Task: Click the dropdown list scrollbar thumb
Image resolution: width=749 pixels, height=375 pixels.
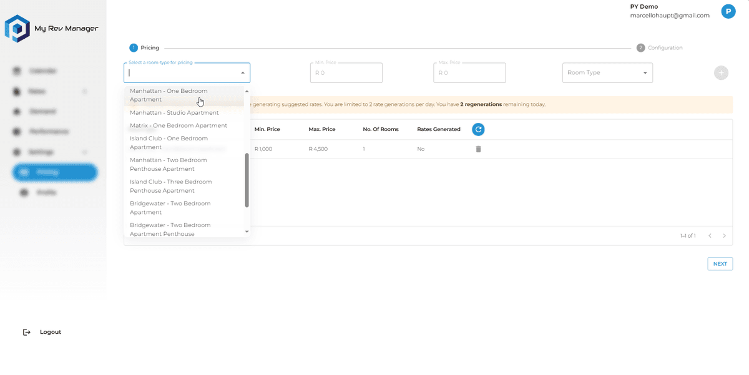Action: point(247,180)
